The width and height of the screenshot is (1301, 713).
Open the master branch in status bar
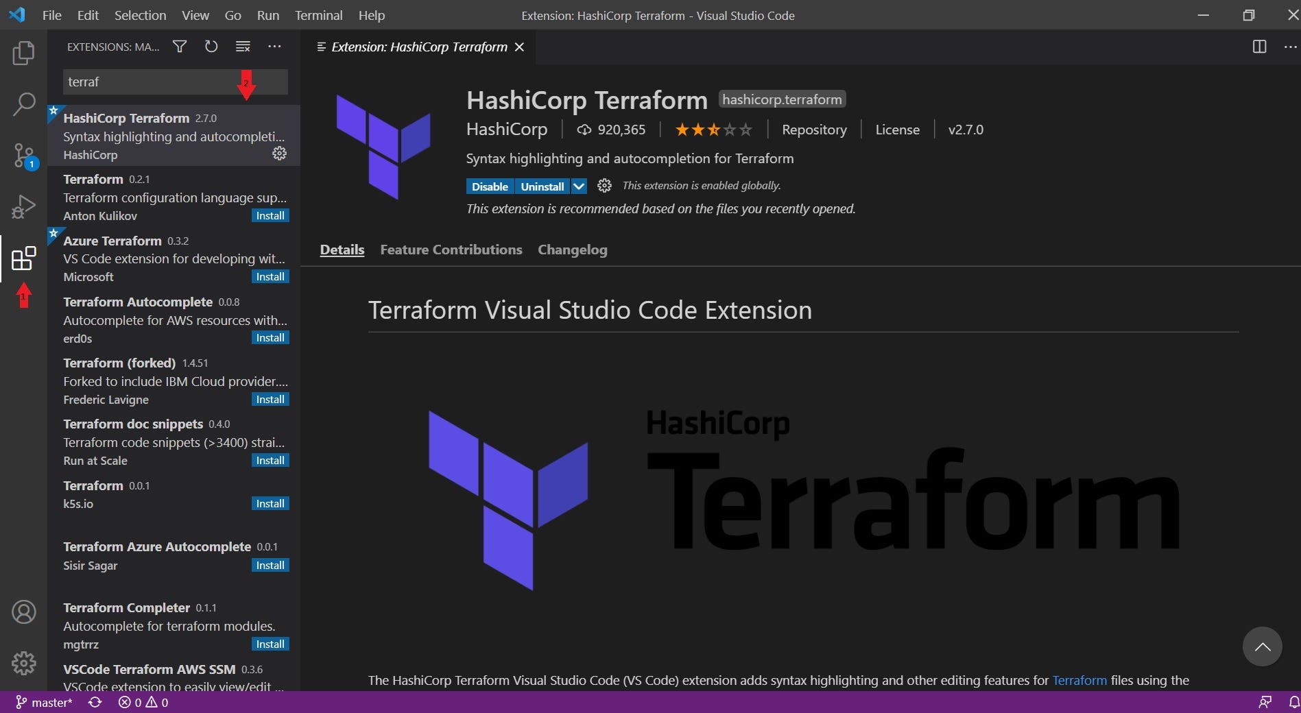coord(45,702)
